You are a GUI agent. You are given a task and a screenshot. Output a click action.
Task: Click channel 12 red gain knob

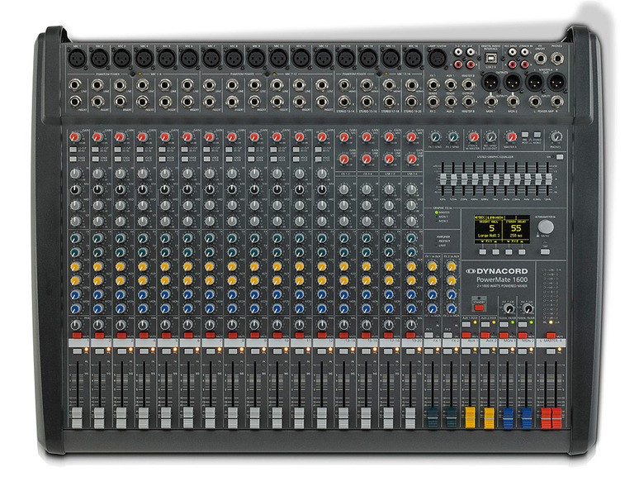[322, 137]
